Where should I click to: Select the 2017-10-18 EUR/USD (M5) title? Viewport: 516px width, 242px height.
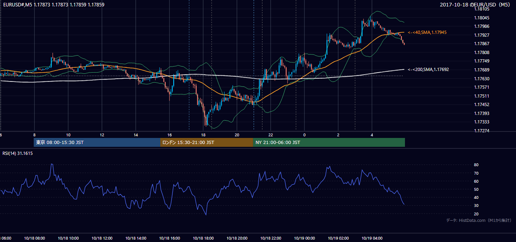[x=476, y=5]
